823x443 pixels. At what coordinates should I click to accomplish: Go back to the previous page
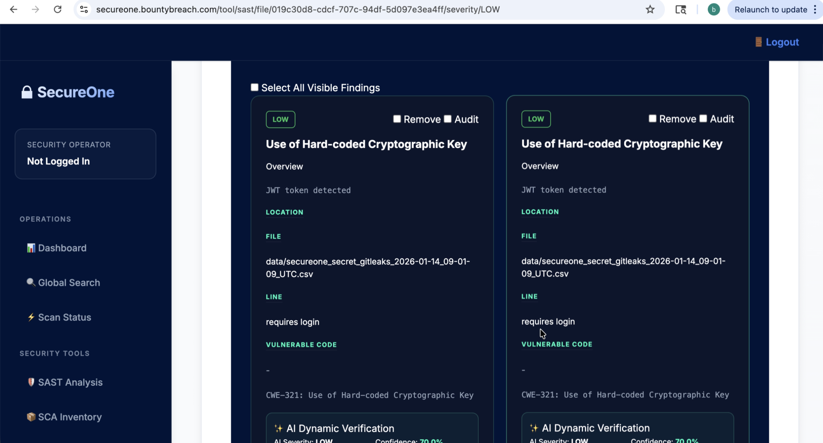13,9
